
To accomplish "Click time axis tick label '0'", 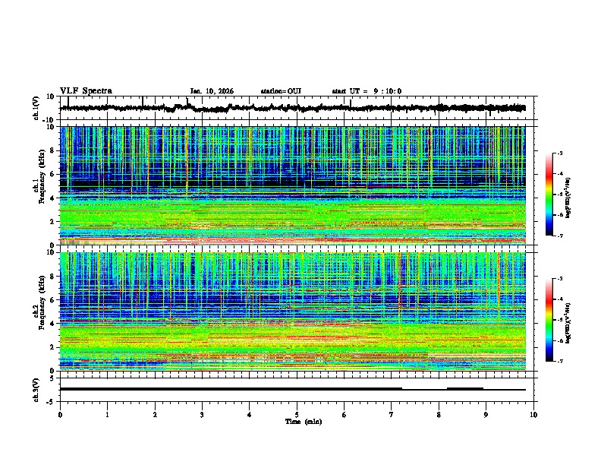I will point(60,415).
